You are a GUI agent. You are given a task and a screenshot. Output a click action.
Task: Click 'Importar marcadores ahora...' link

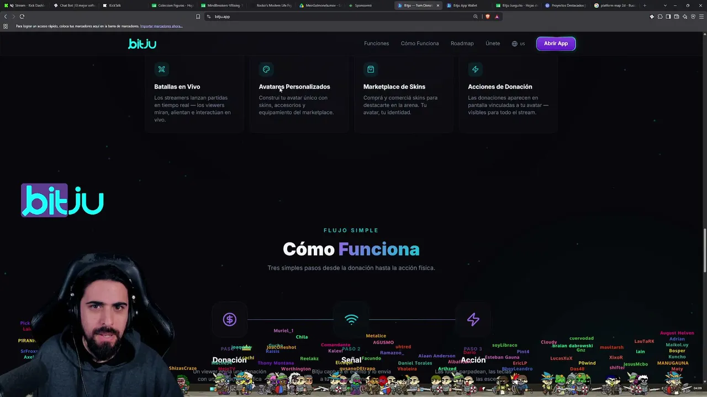[161, 26]
